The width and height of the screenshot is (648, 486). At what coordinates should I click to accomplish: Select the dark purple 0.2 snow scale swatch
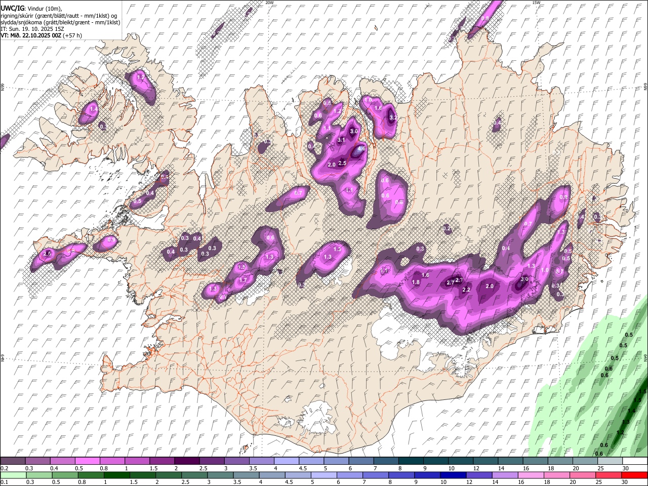[13, 461]
